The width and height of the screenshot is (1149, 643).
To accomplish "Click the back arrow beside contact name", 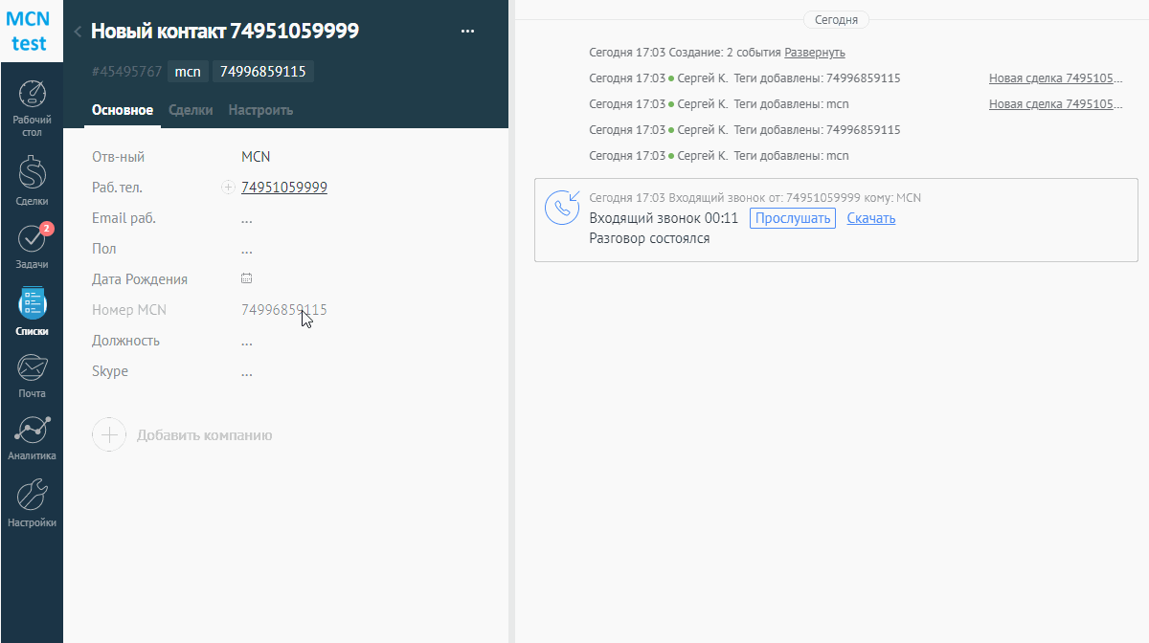I will [77, 32].
